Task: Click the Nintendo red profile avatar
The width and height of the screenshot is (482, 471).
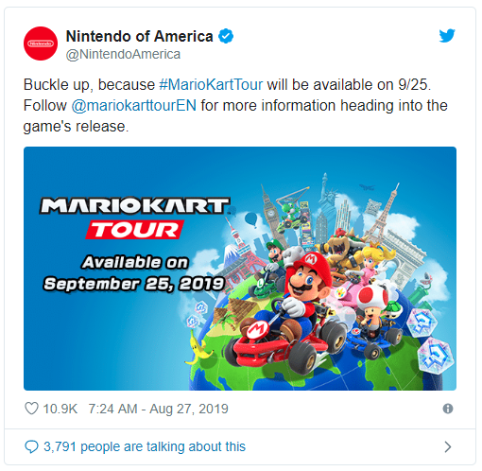Action: point(41,44)
